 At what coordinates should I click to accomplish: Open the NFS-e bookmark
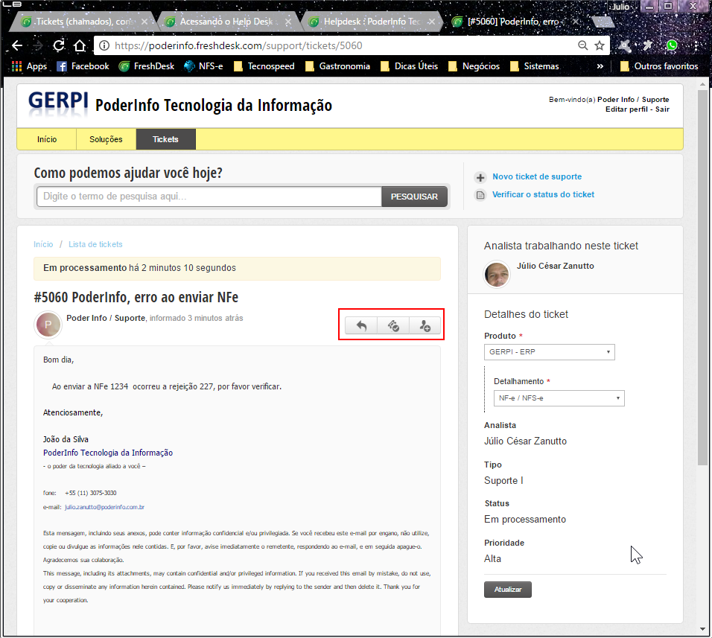click(x=203, y=66)
